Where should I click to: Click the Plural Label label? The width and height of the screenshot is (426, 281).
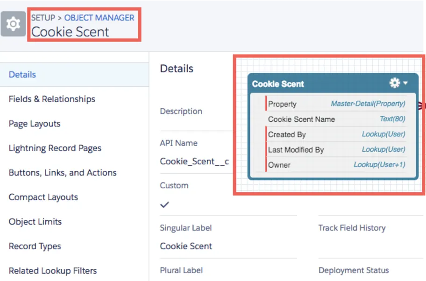tap(181, 270)
